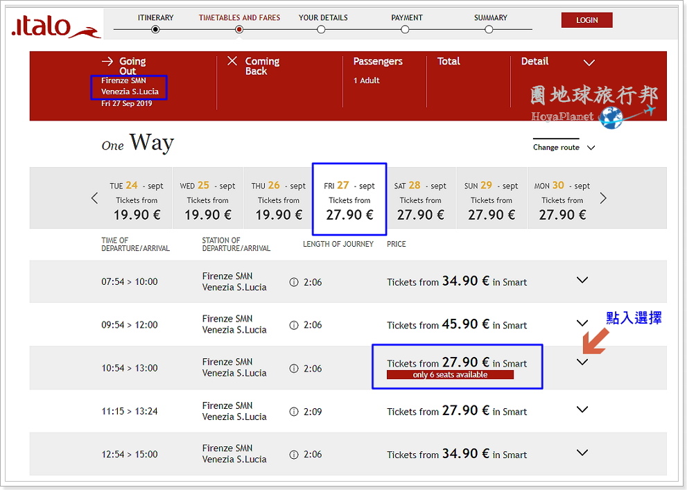Click the TIME OF DEPARTURE/ARRIVAL column header
The image size is (687, 490).
pos(135,245)
